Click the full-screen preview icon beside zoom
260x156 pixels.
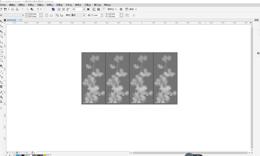point(88,9)
